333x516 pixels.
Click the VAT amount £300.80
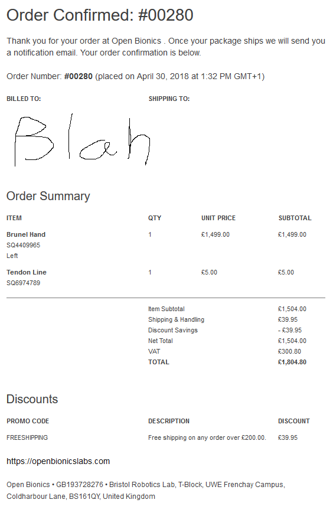tap(289, 351)
